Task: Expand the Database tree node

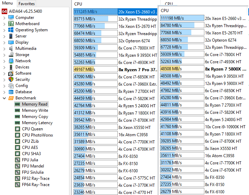Action: (x=4, y=92)
